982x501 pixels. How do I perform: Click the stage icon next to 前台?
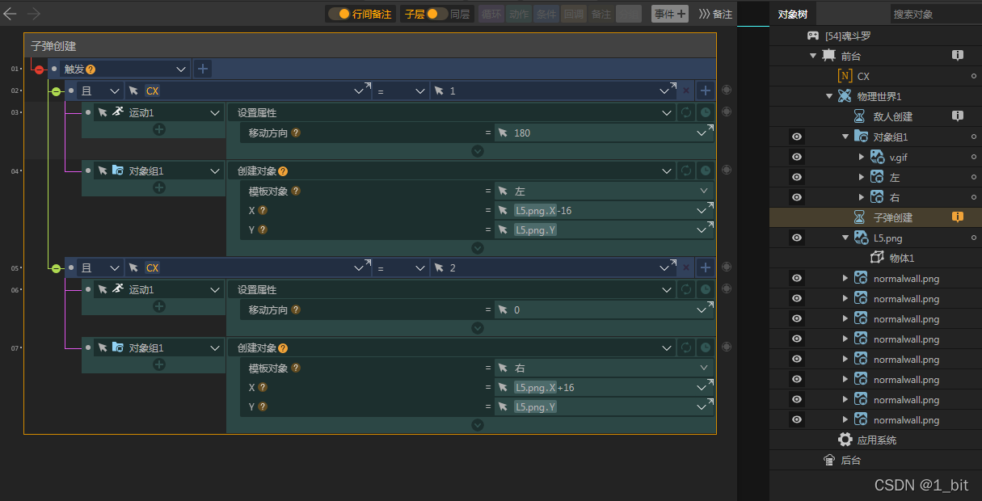click(x=828, y=56)
